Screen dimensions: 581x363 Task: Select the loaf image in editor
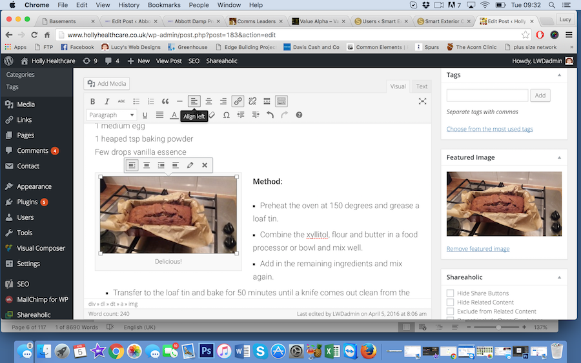(x=168, y=215)
